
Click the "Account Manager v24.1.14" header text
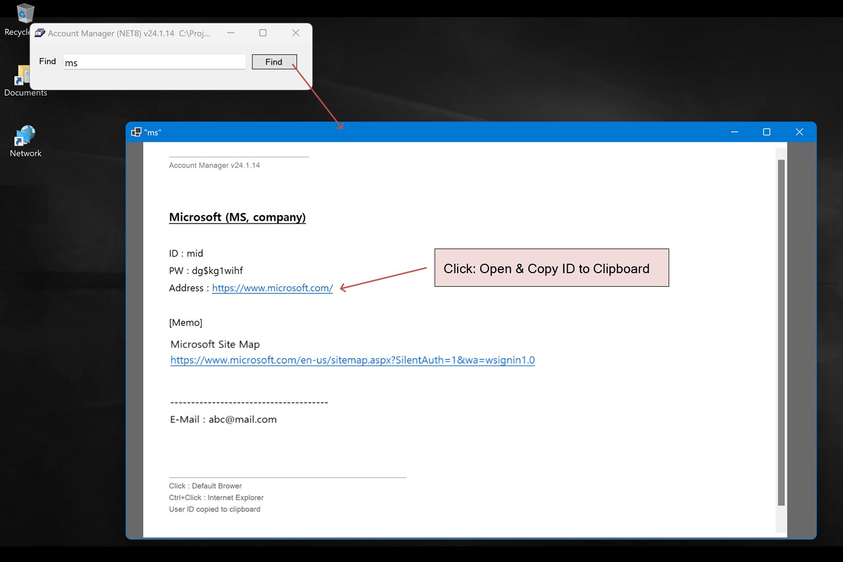[x=214, y=165]
